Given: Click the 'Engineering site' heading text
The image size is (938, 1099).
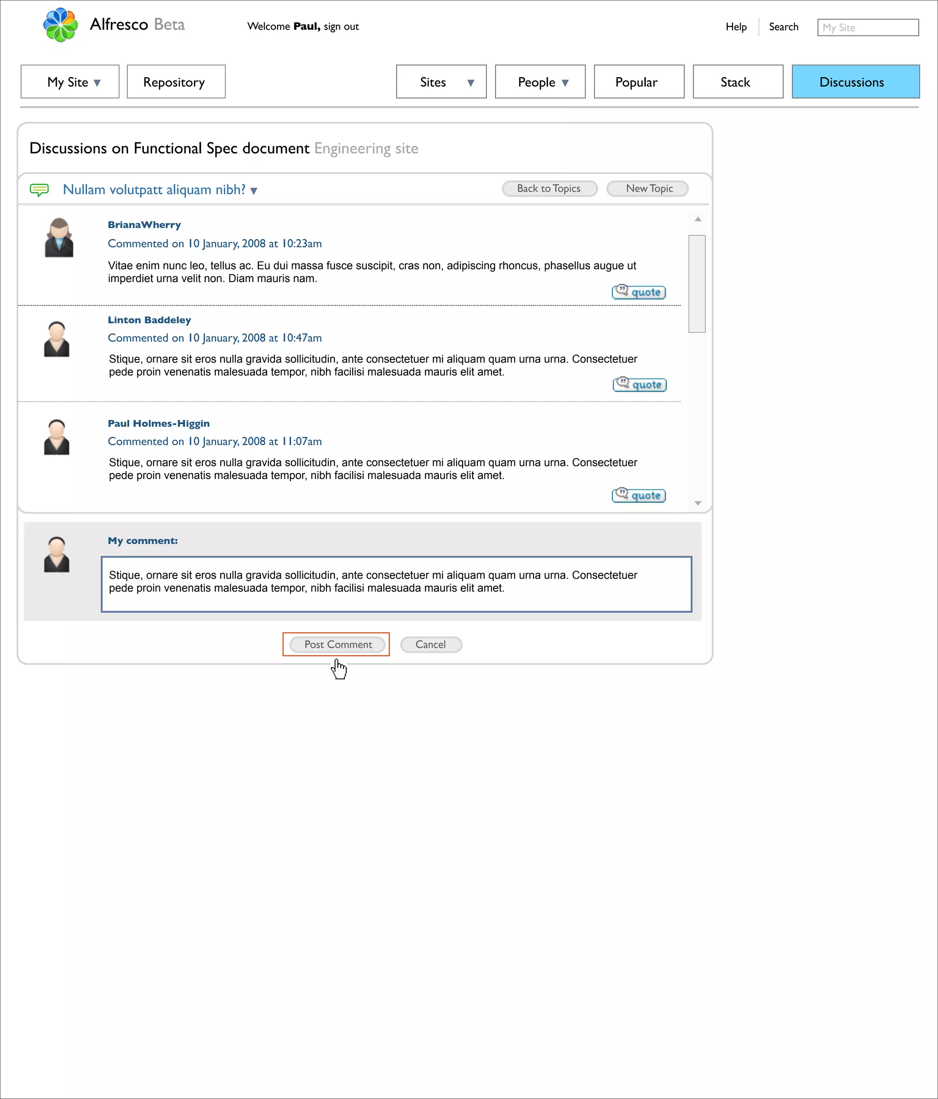Looking at the screenshot, I should click(366, 148).
